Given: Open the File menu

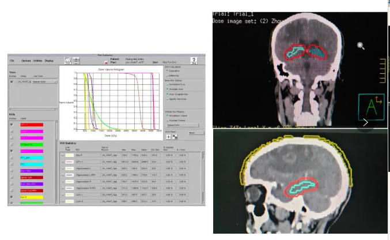Looking at the screenshot, I should click(12, 60).
